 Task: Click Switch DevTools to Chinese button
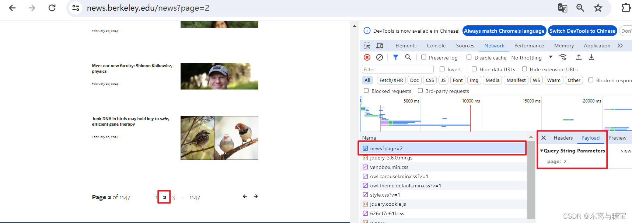(583, 31)
